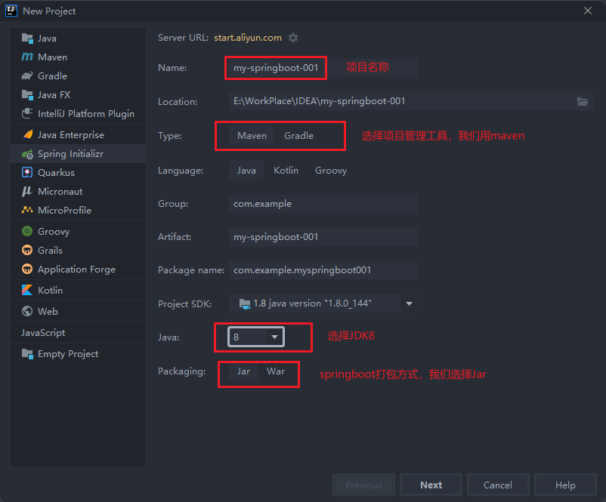Select IntelliJ Platform Plugin label
The height and width of the screenshot is (502, 606).
[x=86, y=114]
